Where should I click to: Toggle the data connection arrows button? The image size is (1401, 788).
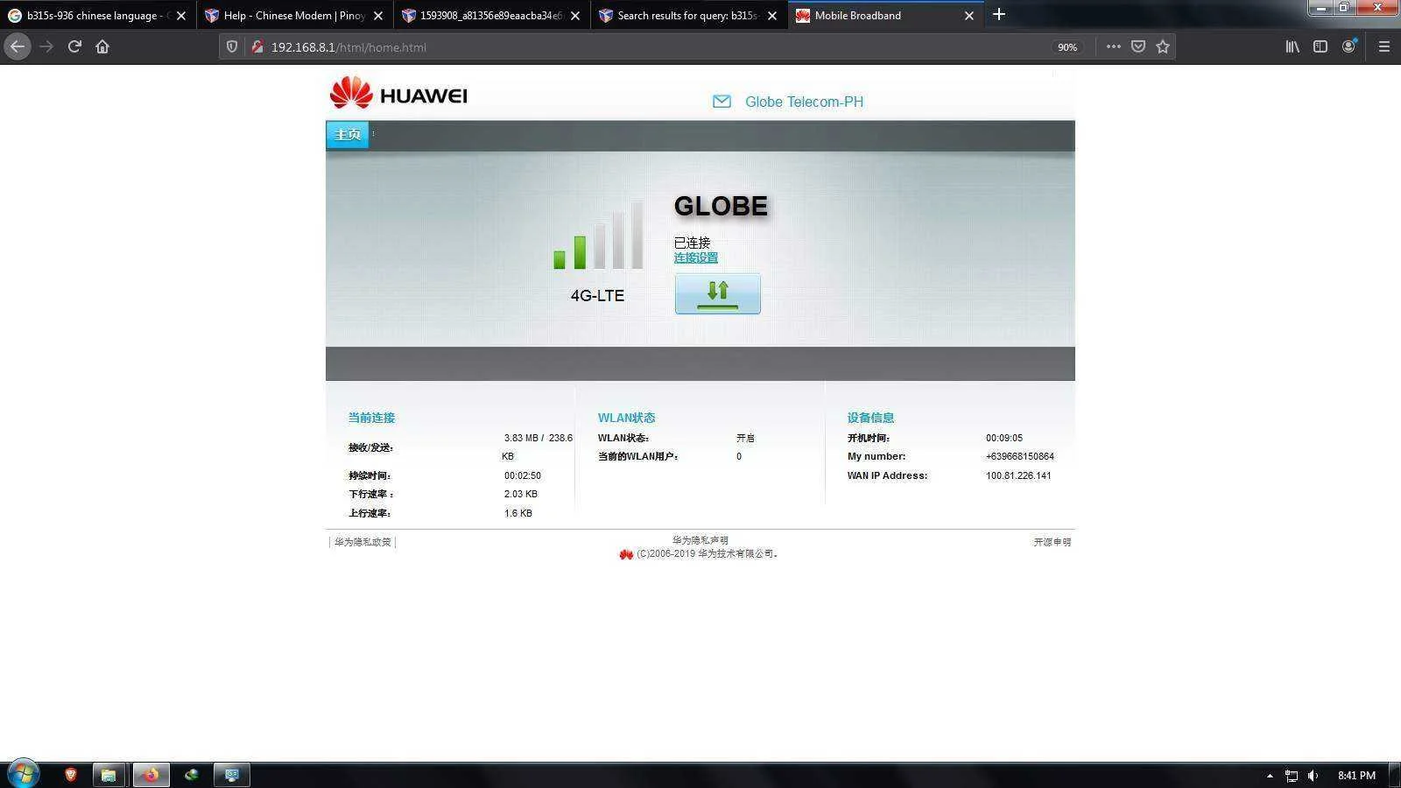pos(717,293)
